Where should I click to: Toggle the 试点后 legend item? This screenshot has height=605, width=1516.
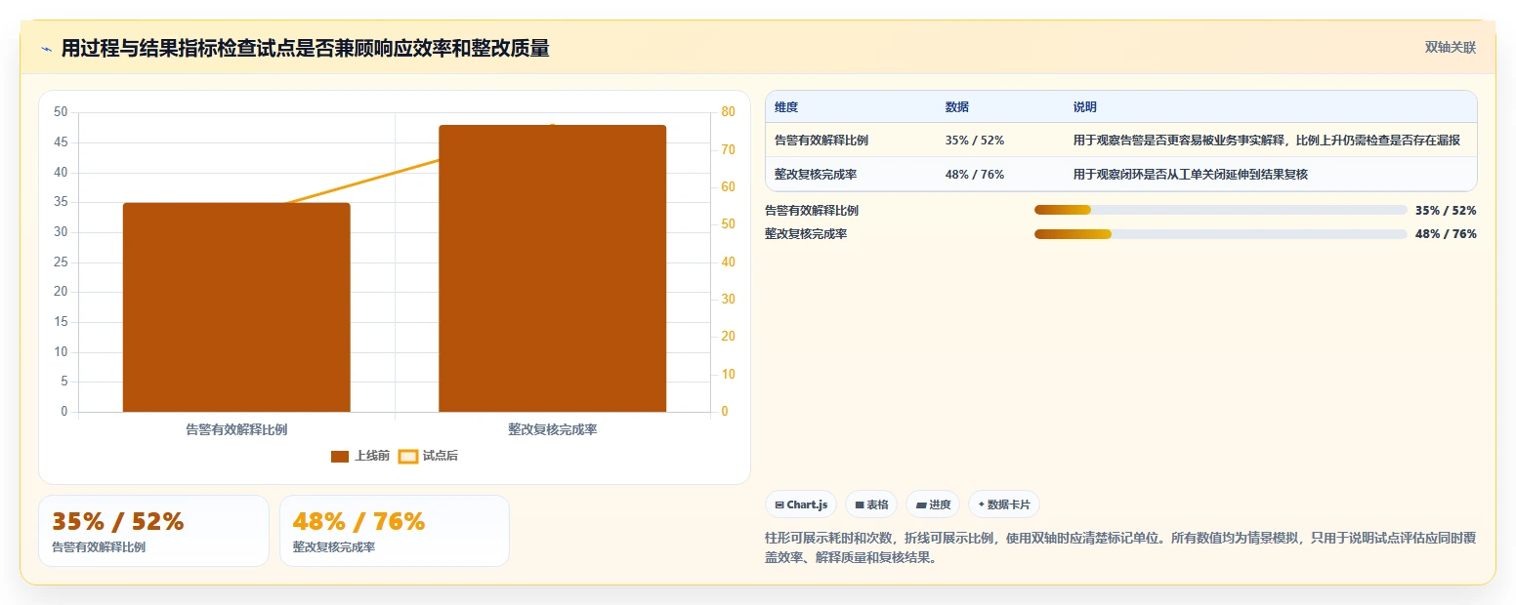(428, 456)
